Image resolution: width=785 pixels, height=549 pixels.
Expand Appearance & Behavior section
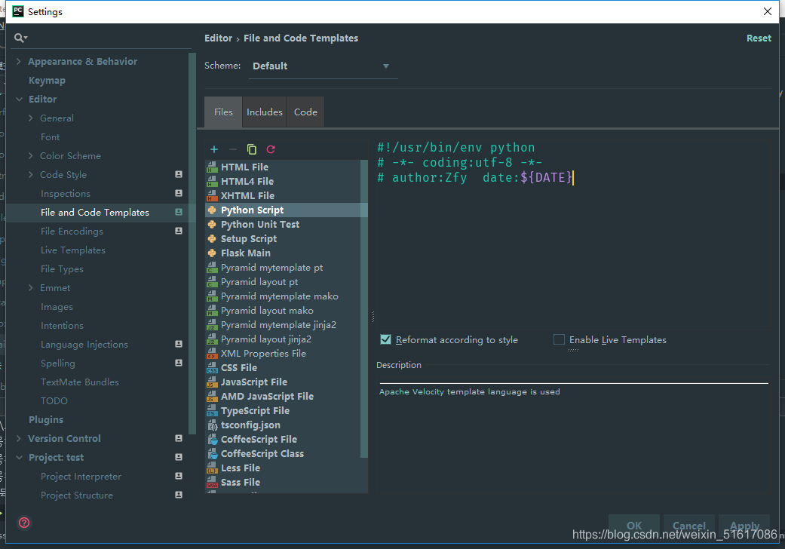pos(19,62)
